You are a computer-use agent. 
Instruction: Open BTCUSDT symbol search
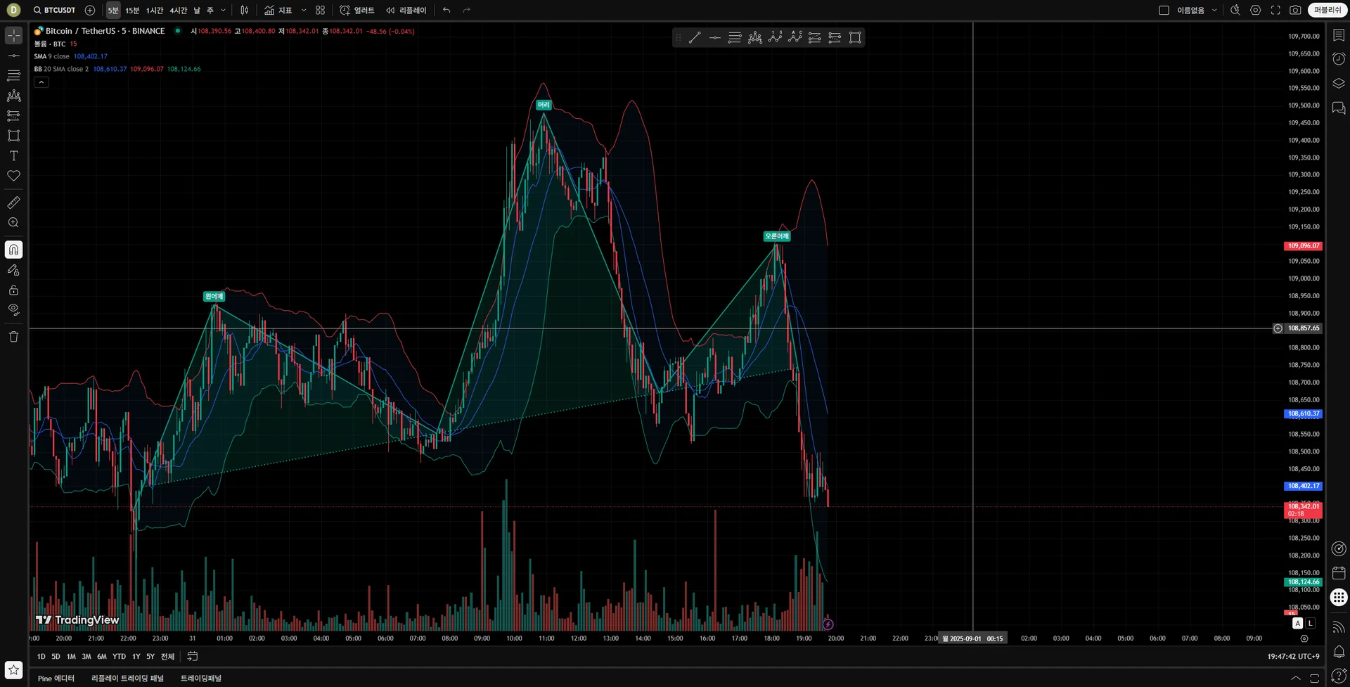[55, 11]
